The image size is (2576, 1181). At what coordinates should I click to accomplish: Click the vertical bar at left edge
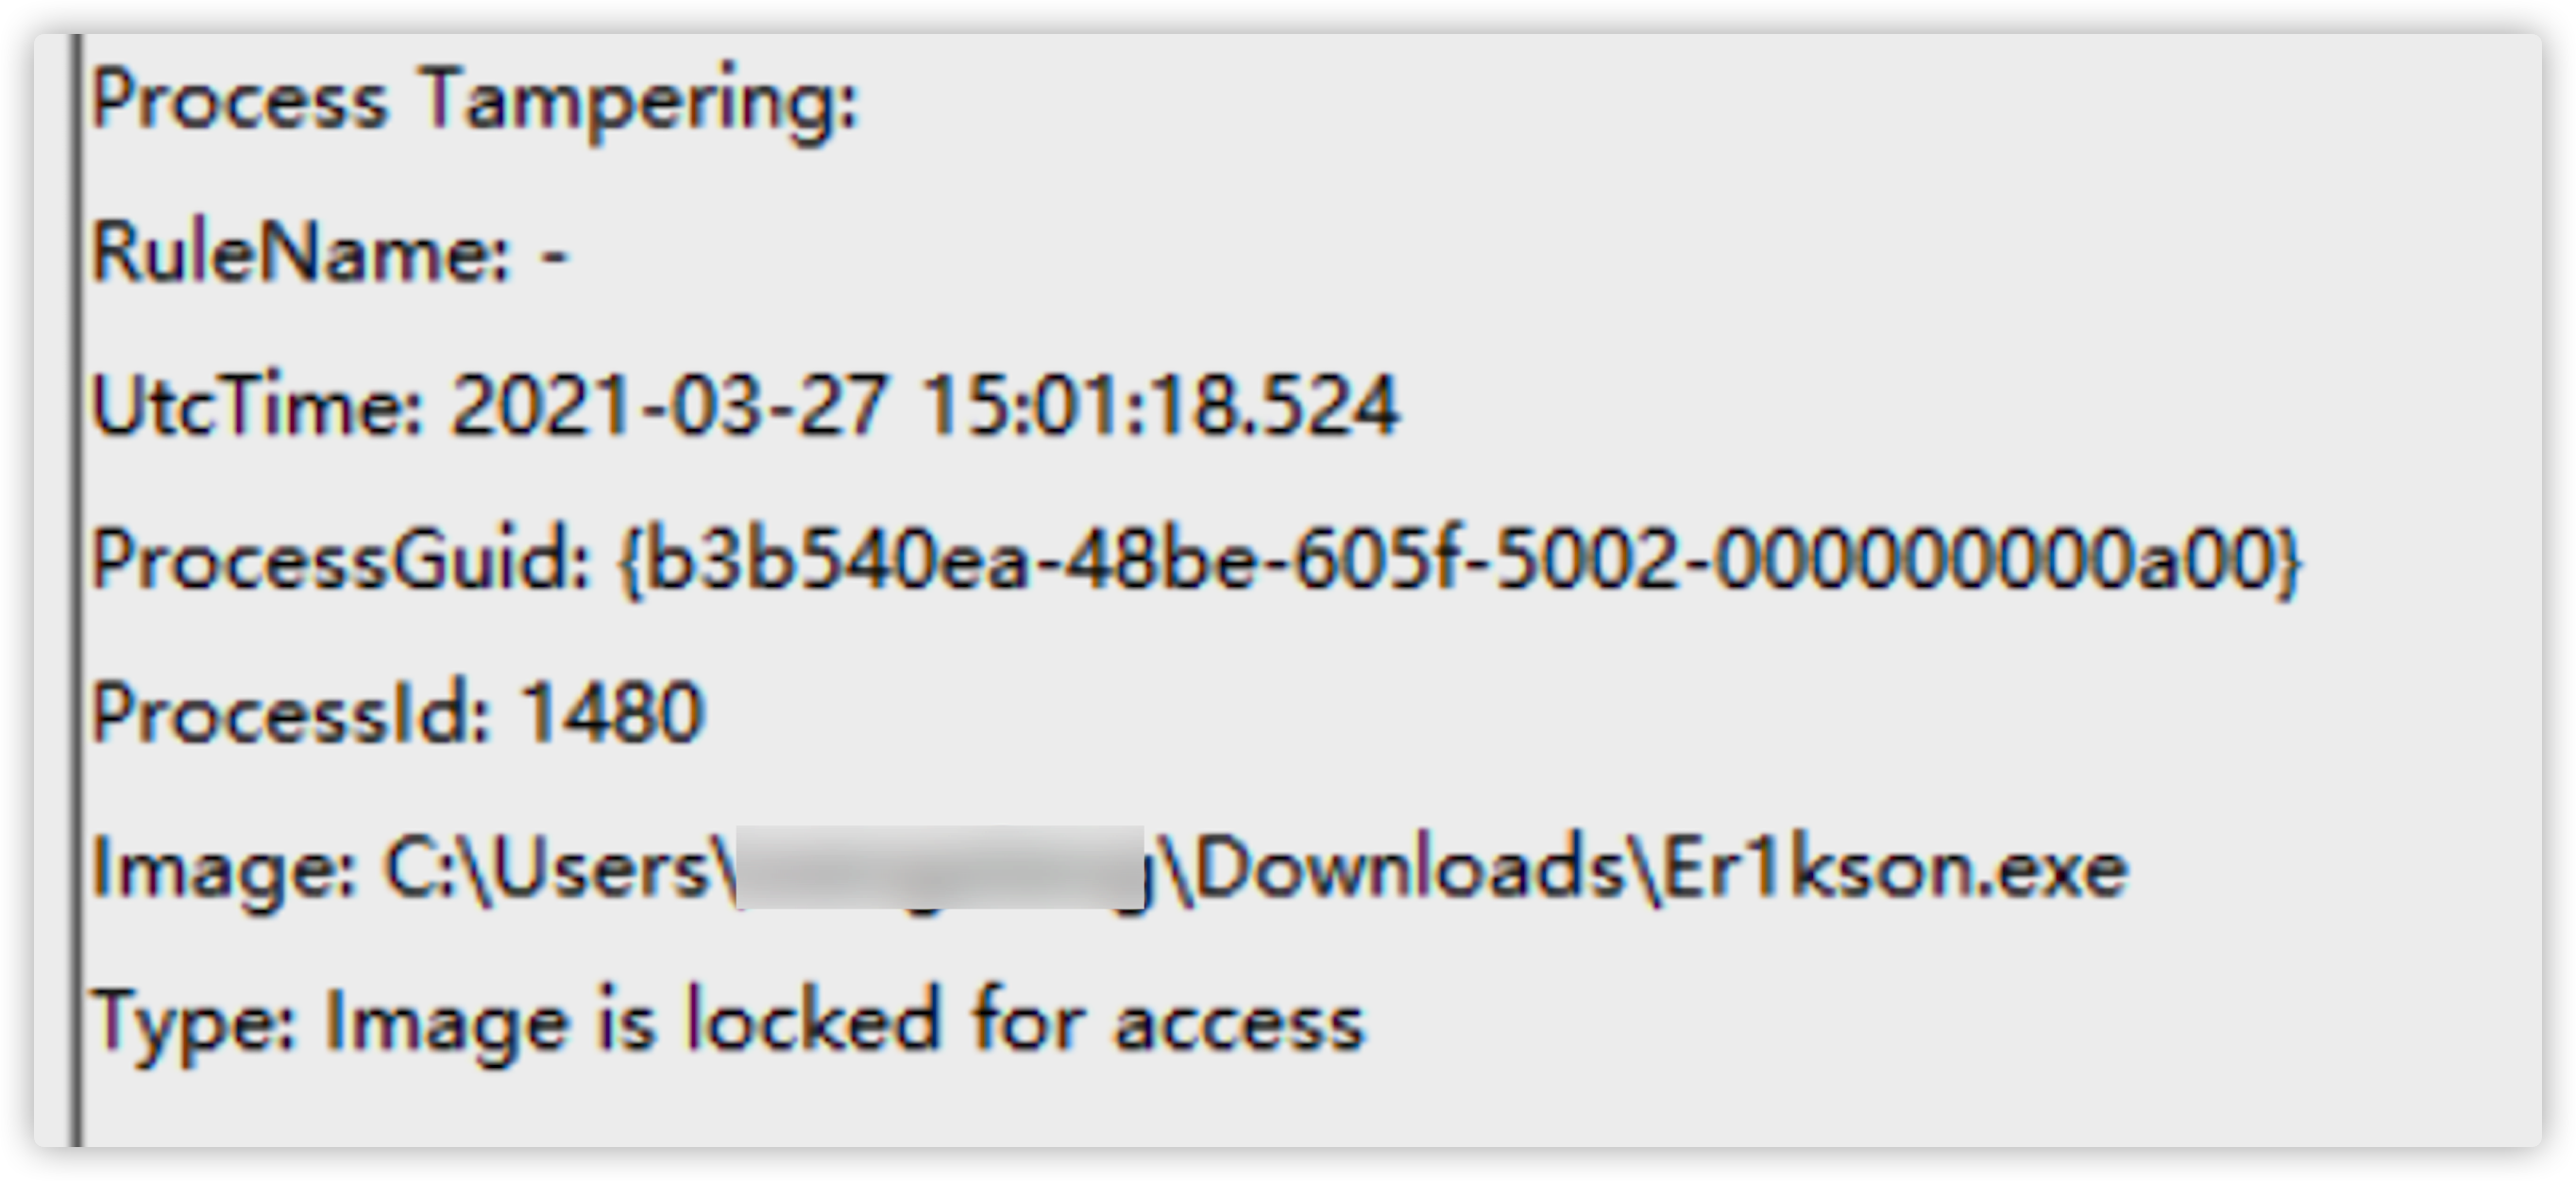pos(77,590)
